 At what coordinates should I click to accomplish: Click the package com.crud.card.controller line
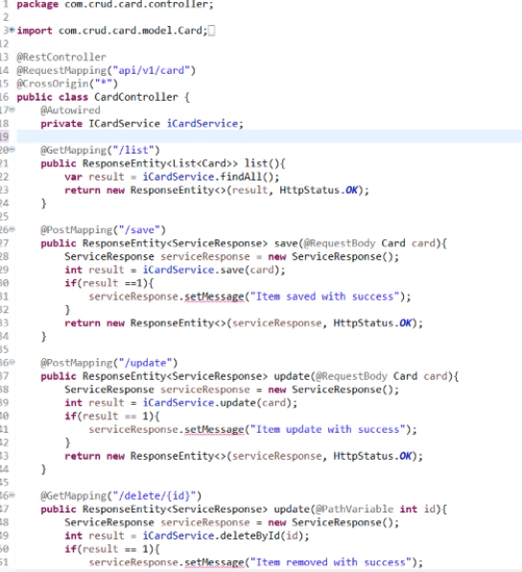pyautogui.click(x=115, y=5)
